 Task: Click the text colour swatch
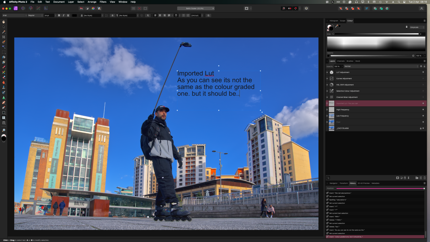(75, 15)
